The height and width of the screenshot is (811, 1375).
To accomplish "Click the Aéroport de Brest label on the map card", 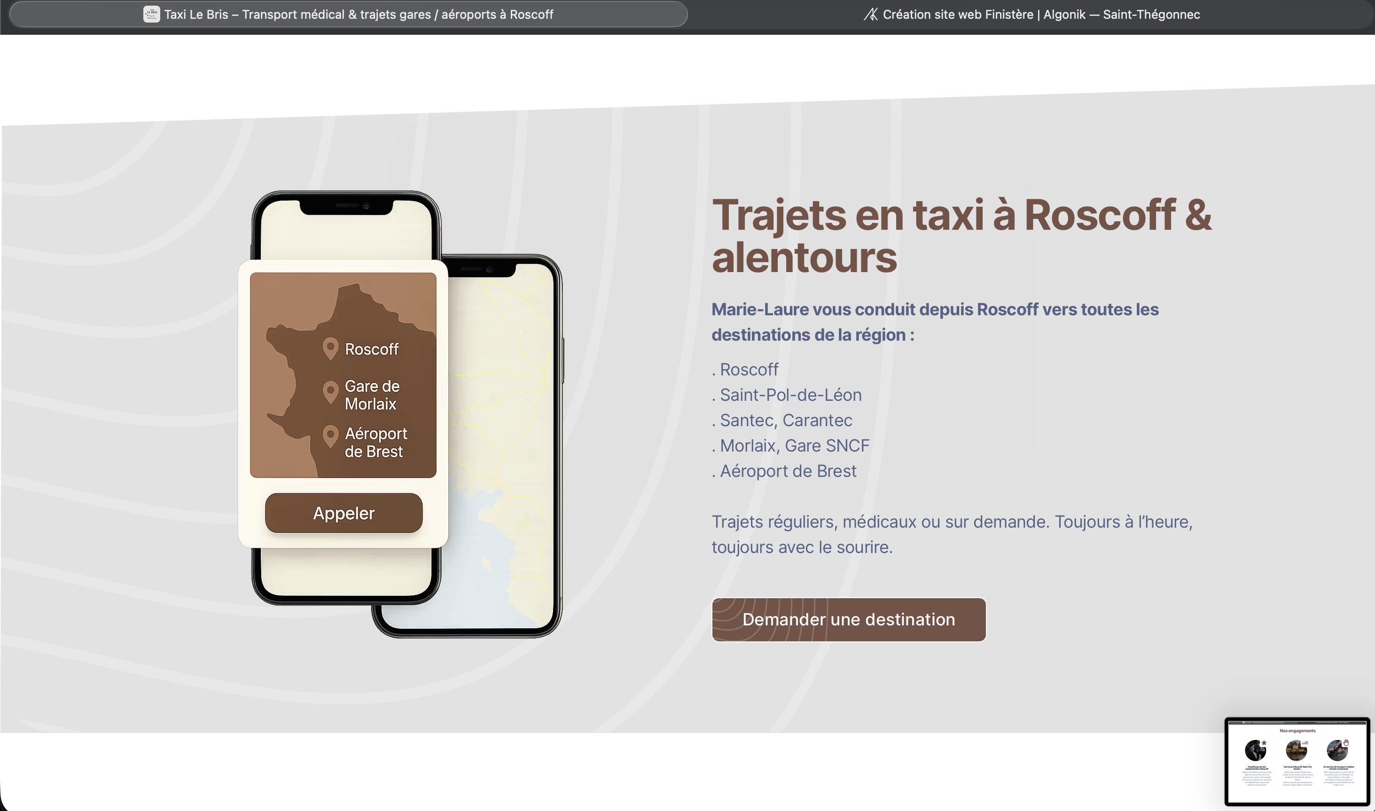I will tap(376, 443).
